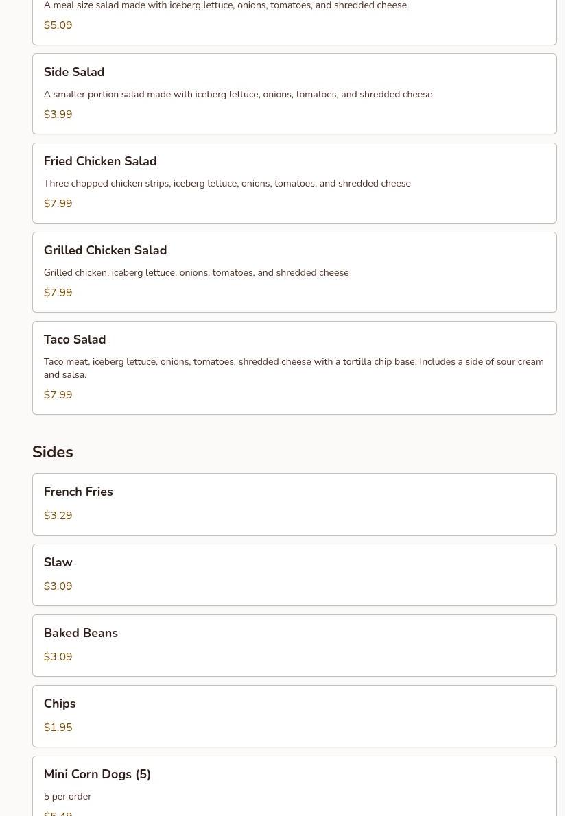
Task: Click the Side Salad description text
Action: (238, 94)
